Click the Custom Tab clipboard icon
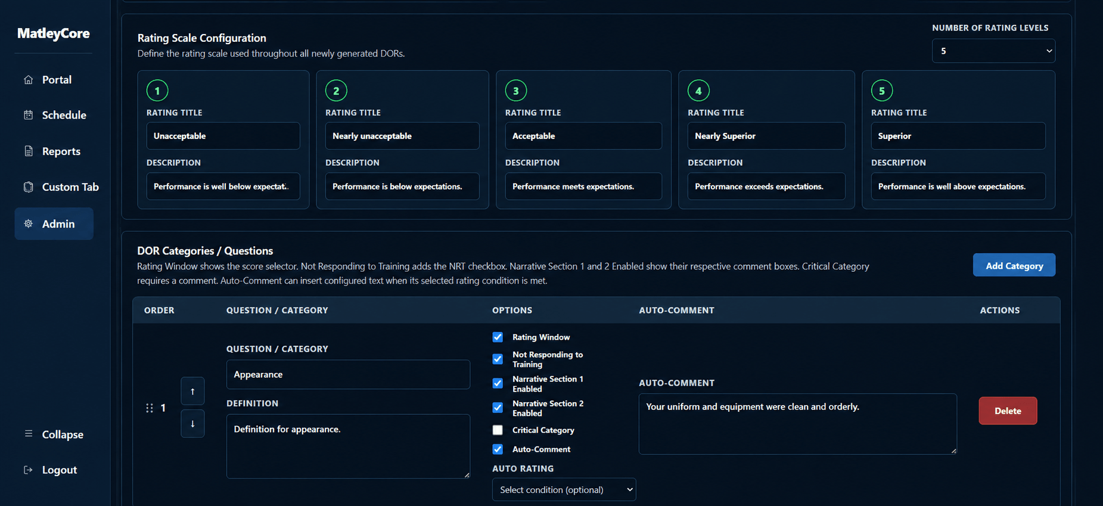Viewport: 1103px width, 506px height. pyautogui.click(x=28, y=187)
